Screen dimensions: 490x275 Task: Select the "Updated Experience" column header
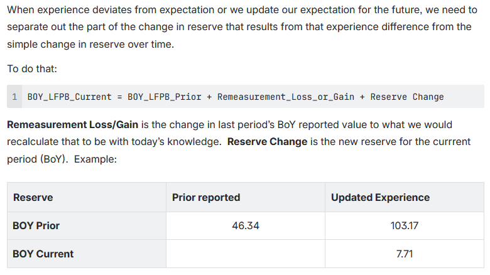tap(380, 197)
